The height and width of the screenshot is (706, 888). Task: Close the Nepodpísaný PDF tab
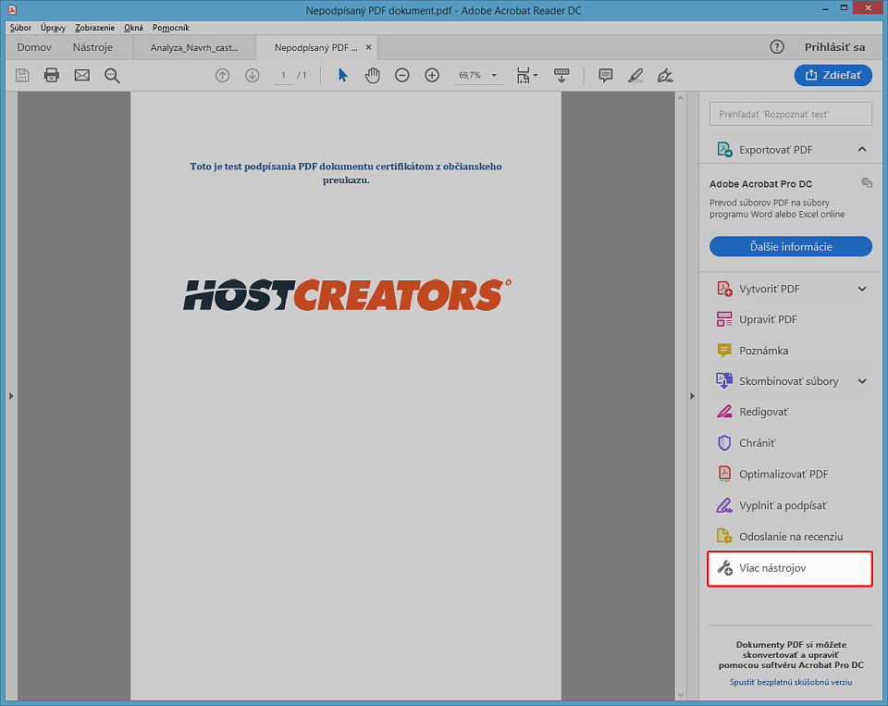pos(369,47)
